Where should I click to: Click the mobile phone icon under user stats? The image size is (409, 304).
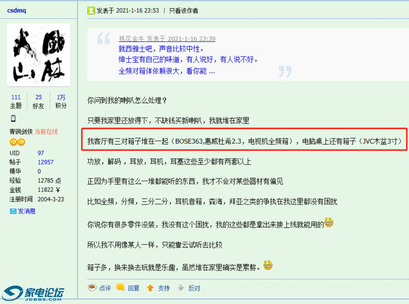13,119
